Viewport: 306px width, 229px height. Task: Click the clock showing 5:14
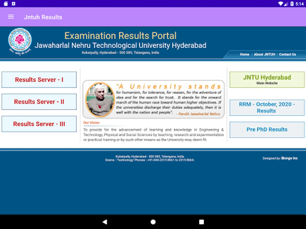[300, 4]
